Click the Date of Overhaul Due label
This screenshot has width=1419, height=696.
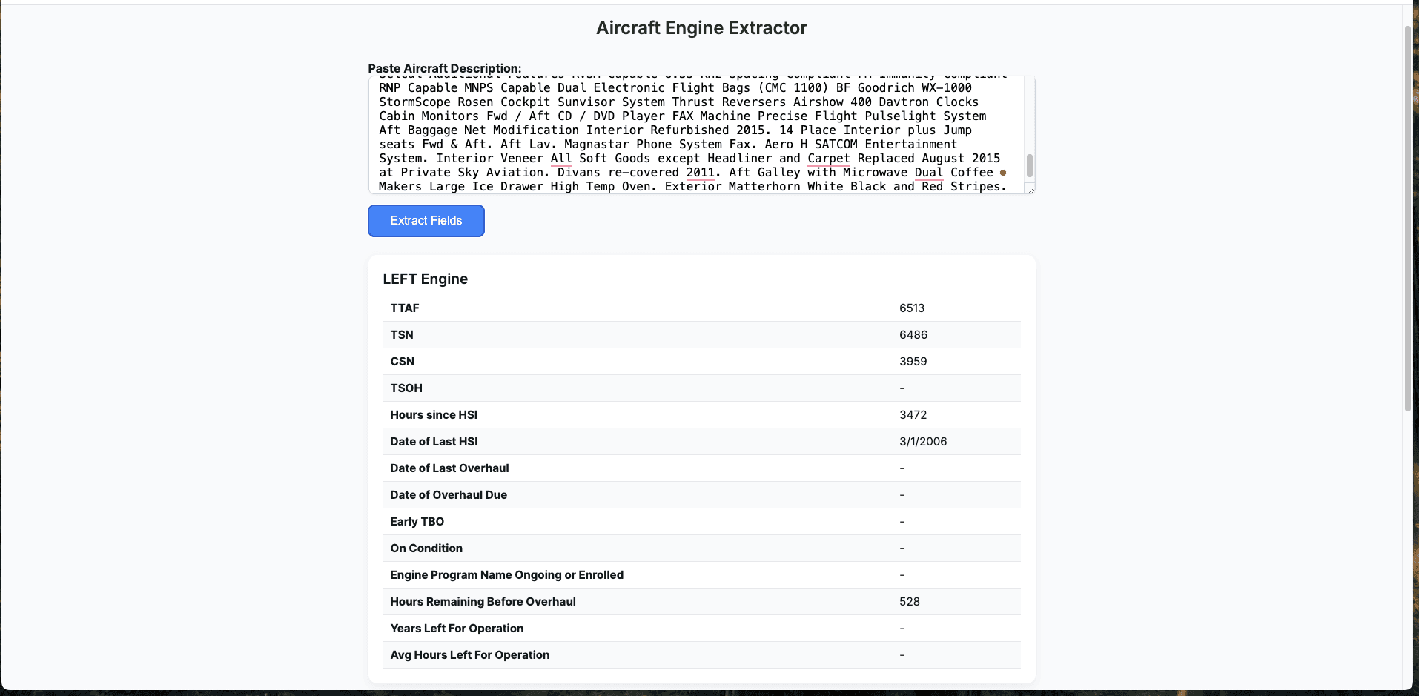point(448,494)
